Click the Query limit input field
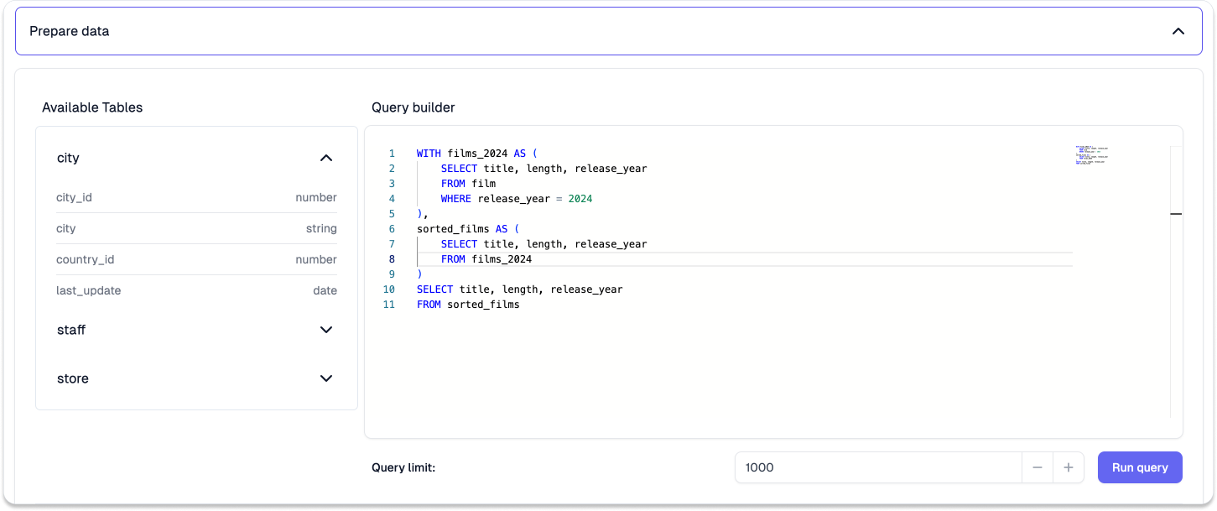The height and width of the screenshot is (511, 1217). 878,467
